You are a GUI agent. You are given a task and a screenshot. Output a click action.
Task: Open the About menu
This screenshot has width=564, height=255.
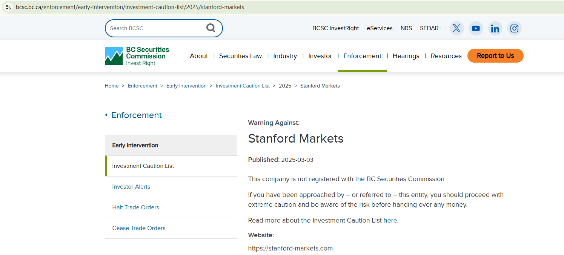click(x=199, y=56)
